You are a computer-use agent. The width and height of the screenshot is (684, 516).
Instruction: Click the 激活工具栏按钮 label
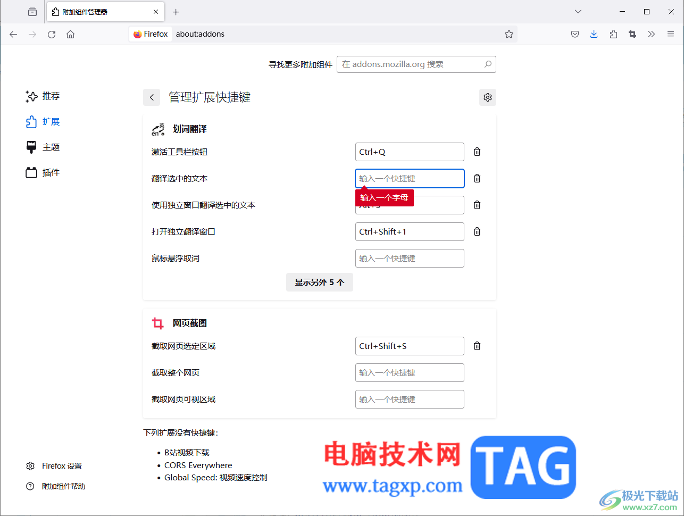(180, 152)
